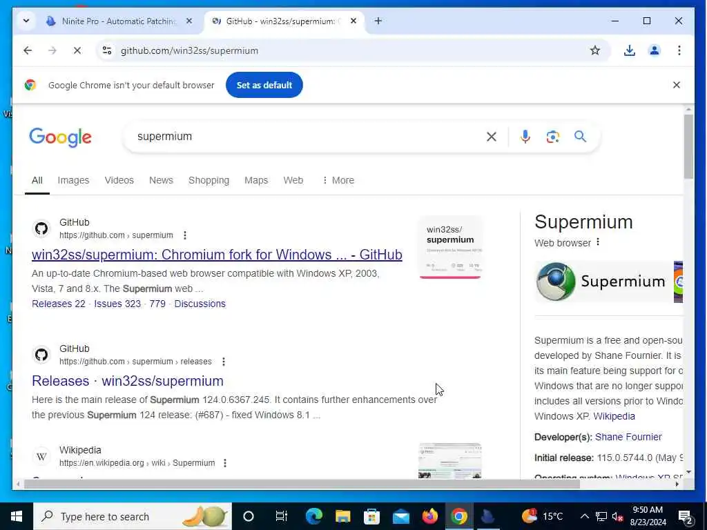Open options for GitHub releases result

click(x=224, y=362)
